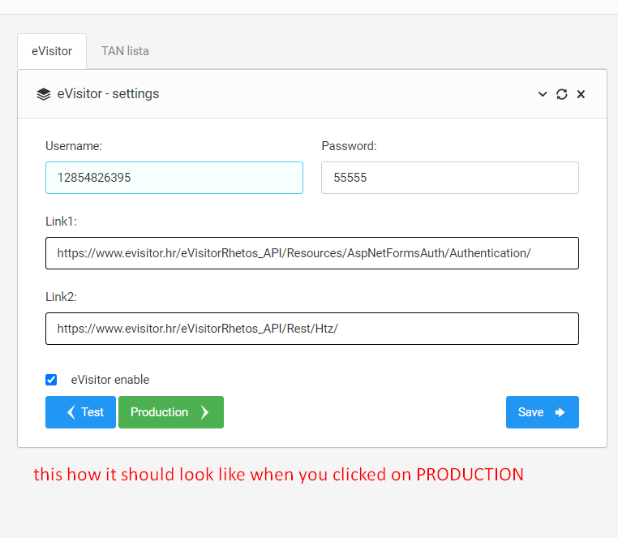This screenshot has width=618, height=538.
Task: Click the Password: label
Action: pos(350,146)
